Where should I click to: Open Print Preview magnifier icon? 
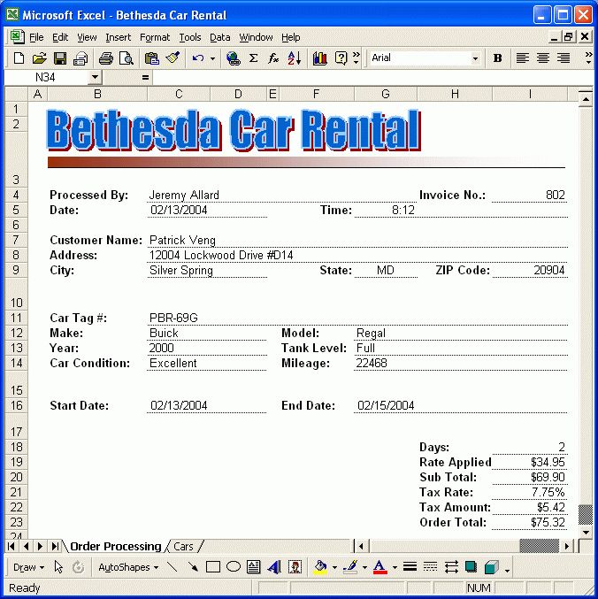pos(126,58)
